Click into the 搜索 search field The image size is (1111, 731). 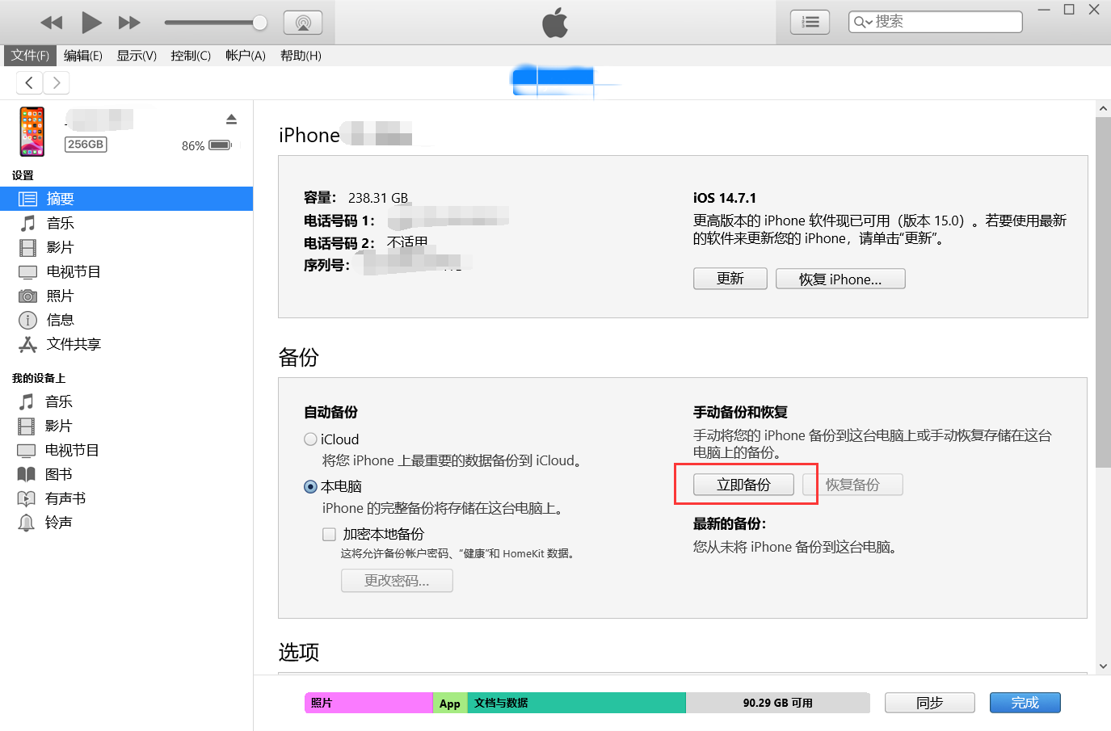click(936, 22)
